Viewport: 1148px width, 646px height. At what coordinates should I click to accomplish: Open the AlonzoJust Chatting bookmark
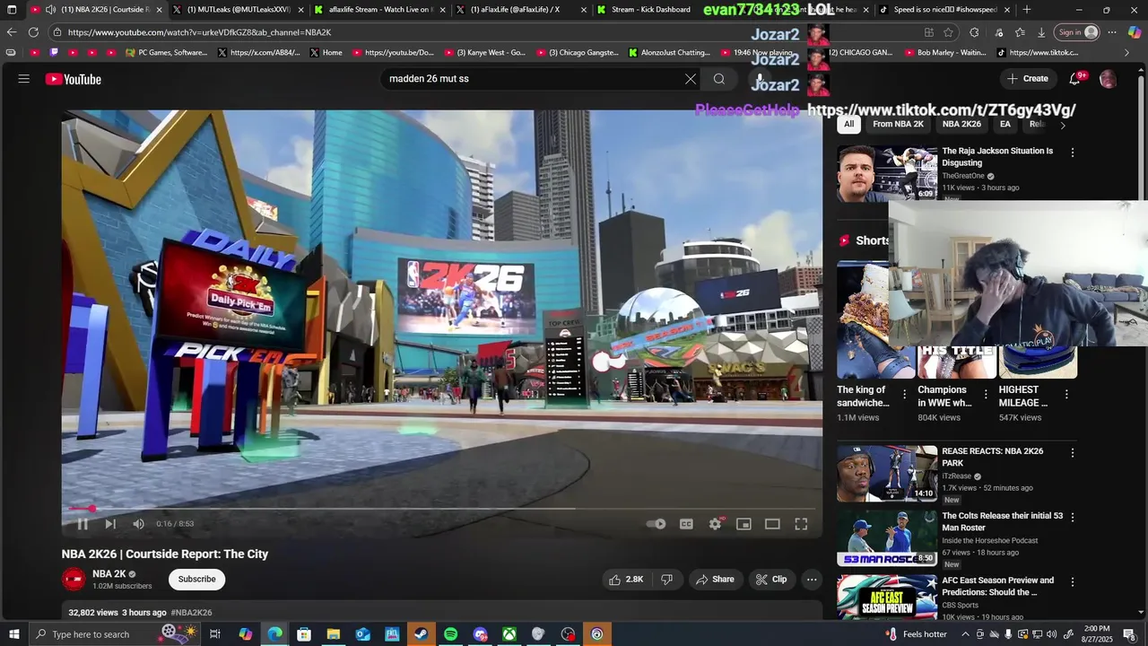[x=669, y=53]
